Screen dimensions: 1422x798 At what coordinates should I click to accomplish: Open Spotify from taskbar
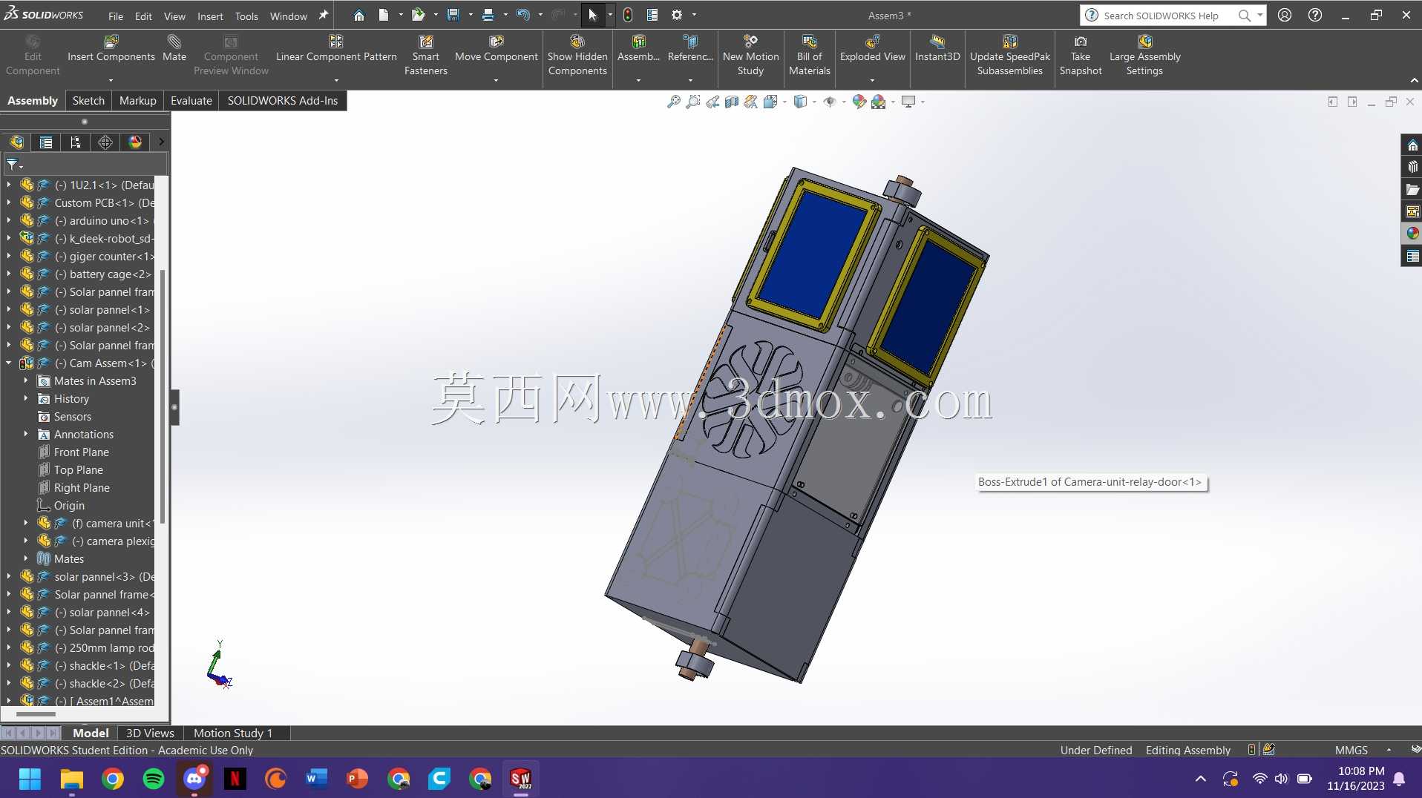click(x=154, y=779)
